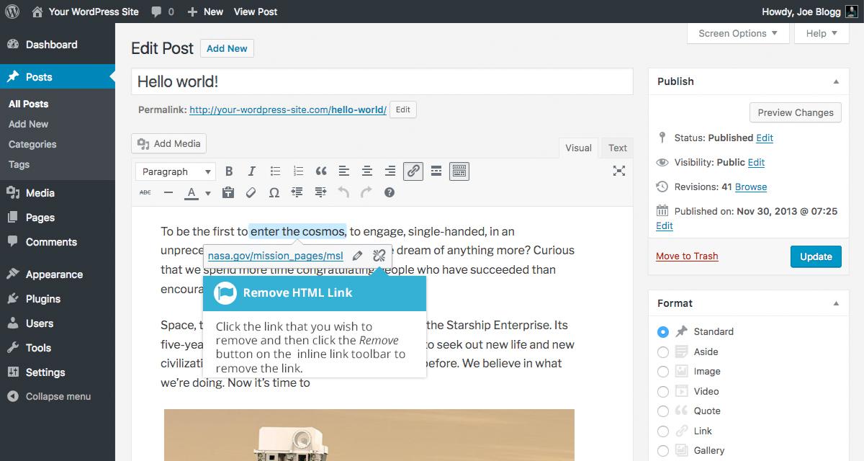Insert a horizontal line
This screenshot has width=864, height=461.
click(168, 192)
